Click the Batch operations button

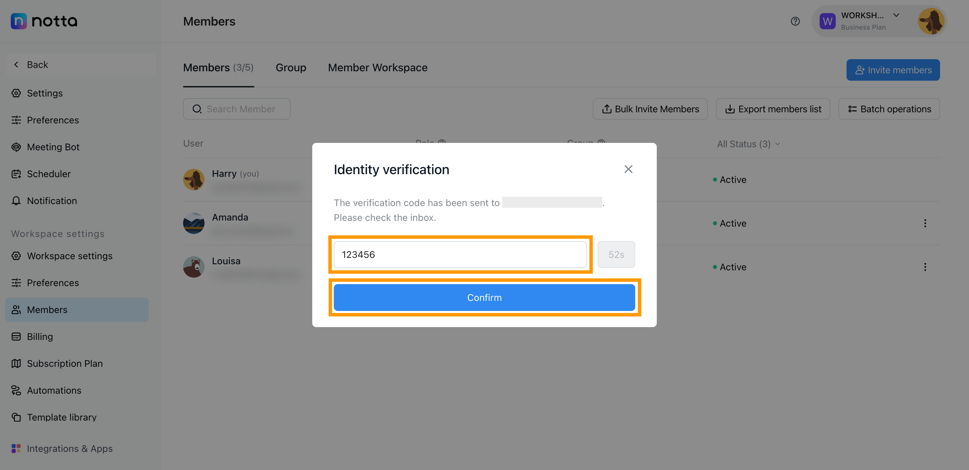889,109
